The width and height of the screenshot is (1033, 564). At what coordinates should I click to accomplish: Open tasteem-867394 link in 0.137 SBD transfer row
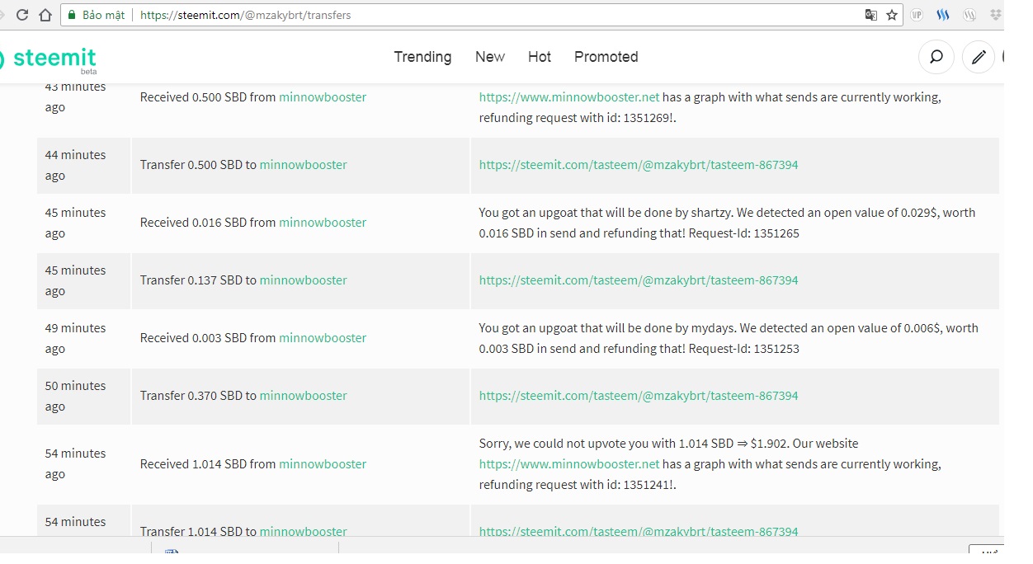coord(639,280)
